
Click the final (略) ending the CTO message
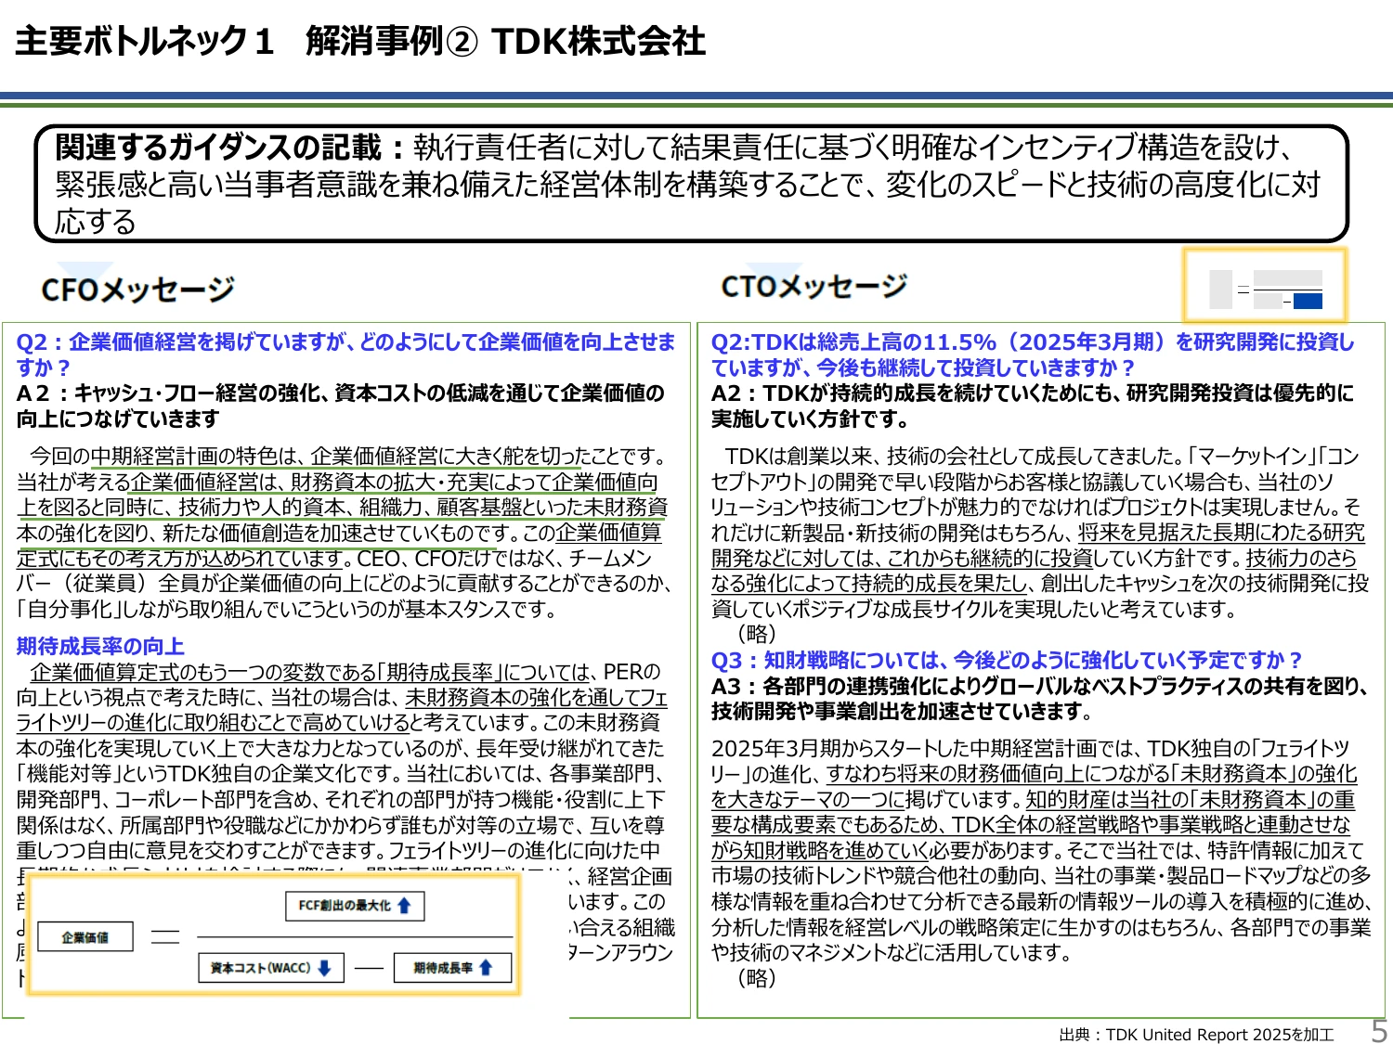[756, 978]
